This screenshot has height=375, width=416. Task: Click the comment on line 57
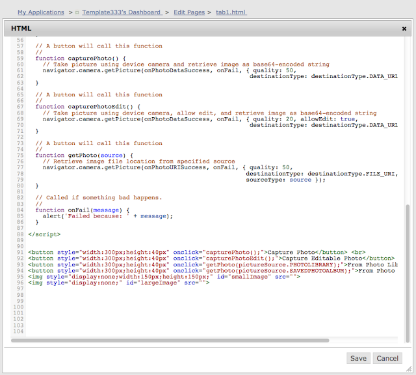pyautogui.click(x=99, y=46)
